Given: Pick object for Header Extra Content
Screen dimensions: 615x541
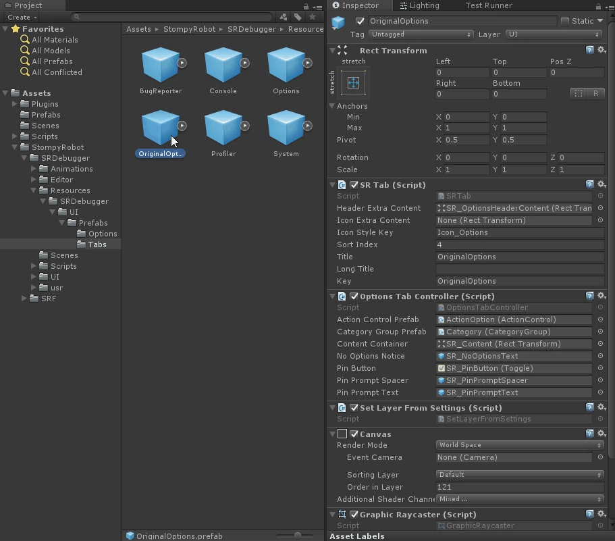Looking at the screenshot, I should coord(600,208).
